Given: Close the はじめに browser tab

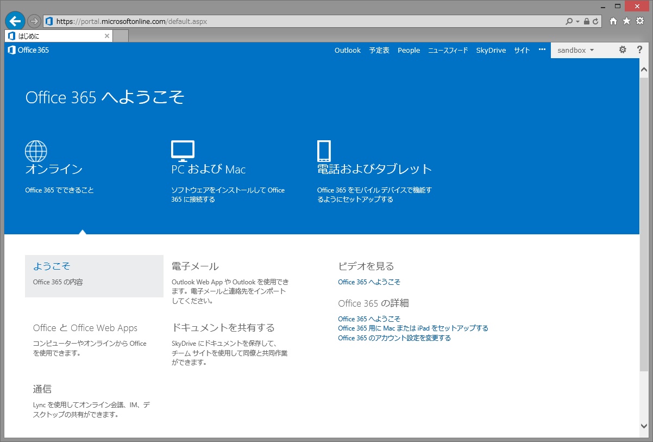Looking at the screenshot, I should tap(107, 36).
